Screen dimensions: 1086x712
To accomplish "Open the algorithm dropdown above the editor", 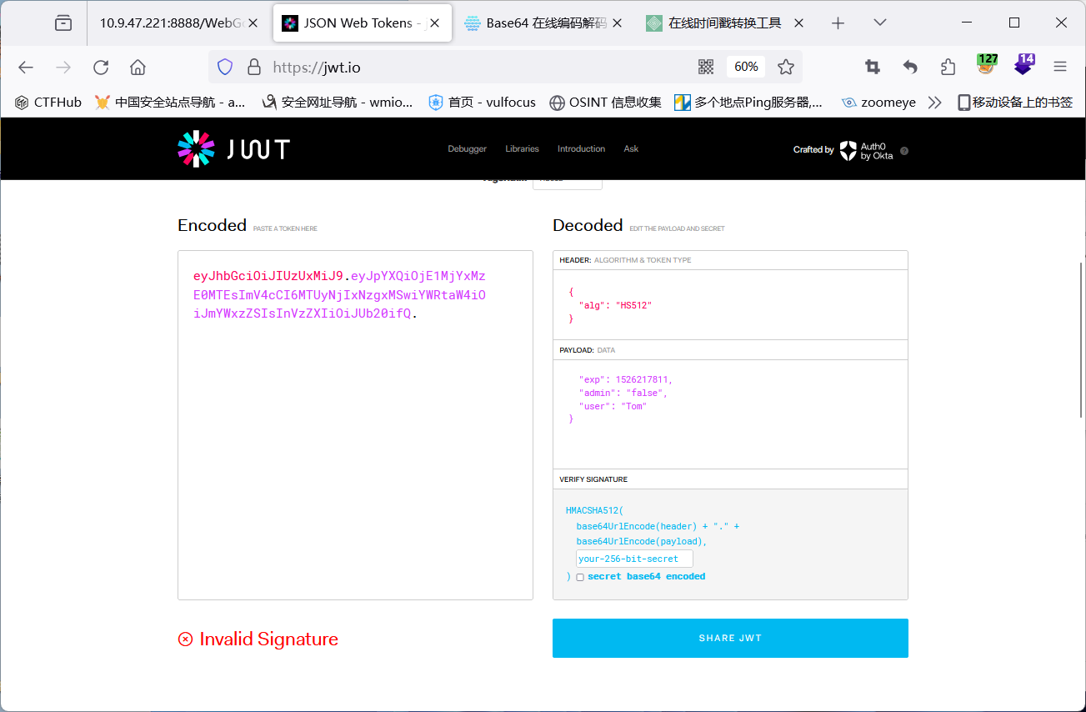I will (567, 180).
